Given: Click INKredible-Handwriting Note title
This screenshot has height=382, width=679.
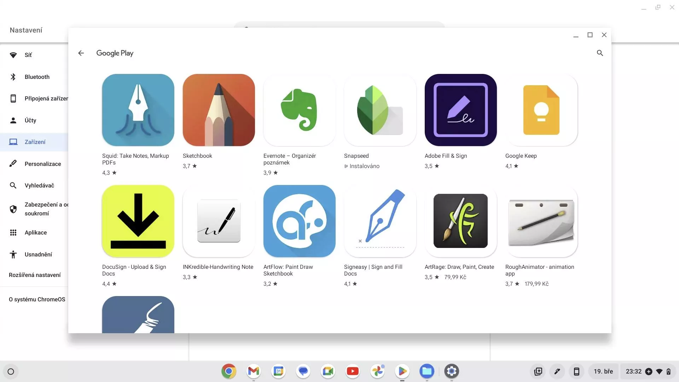Looking at the screenshot, I should tap(218, 267).
